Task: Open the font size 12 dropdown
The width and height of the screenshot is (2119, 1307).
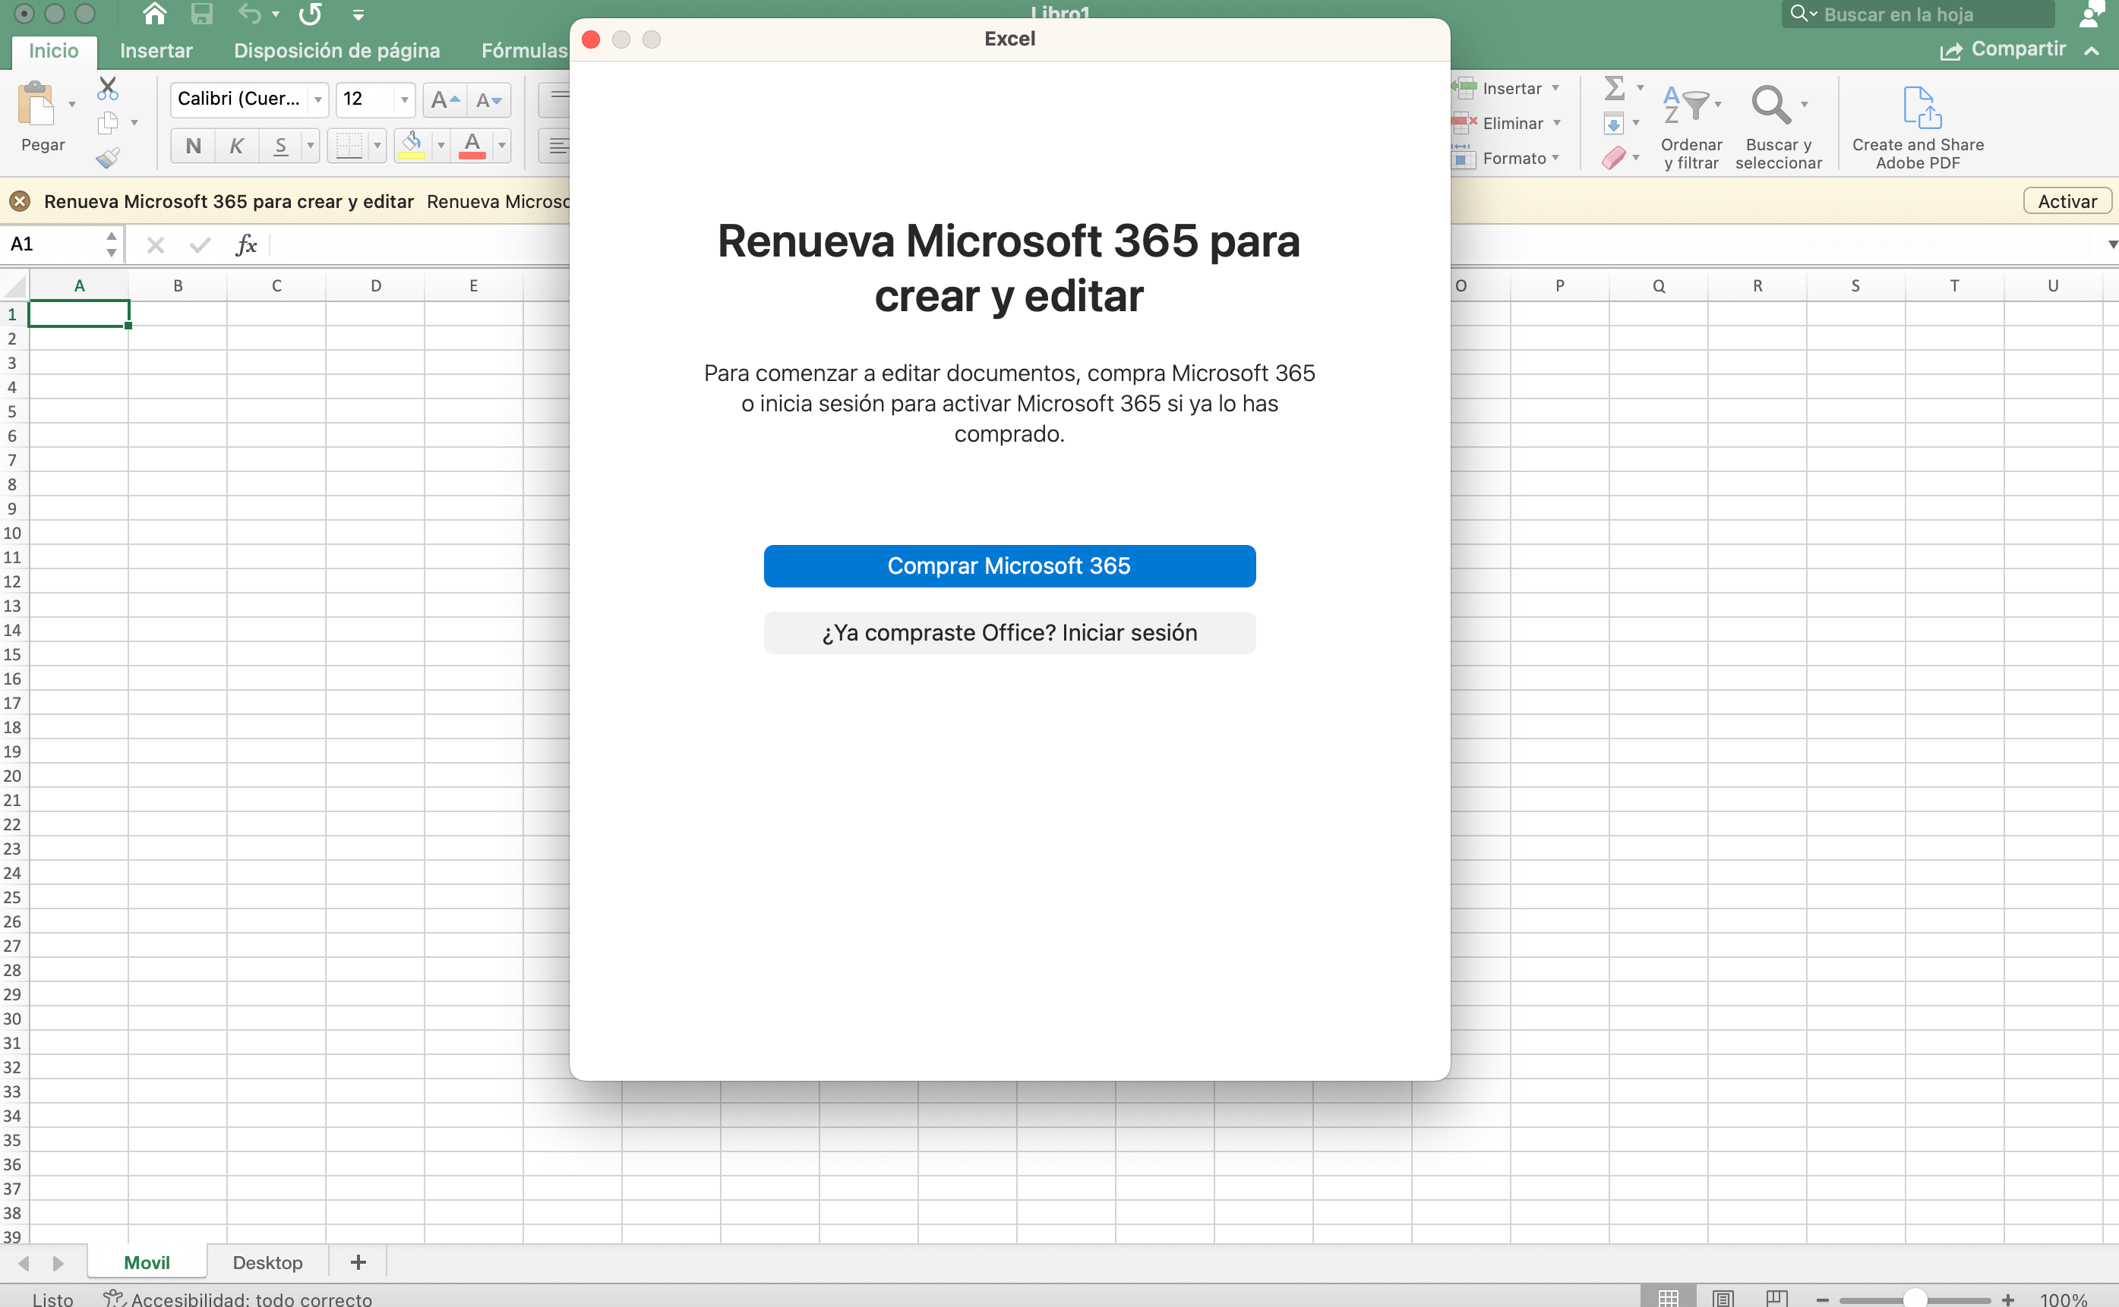Action: point(404,99)
